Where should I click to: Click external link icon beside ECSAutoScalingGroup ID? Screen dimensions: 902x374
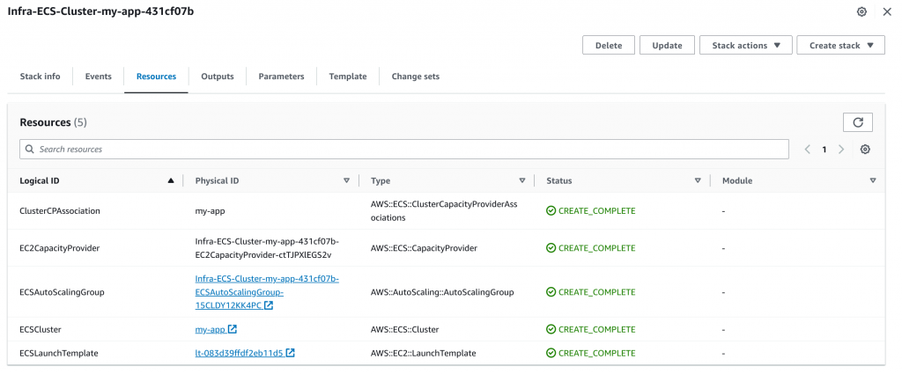pyautogui.click(x=269, y=305)
